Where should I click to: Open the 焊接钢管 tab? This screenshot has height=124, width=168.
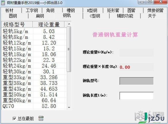point(155,10)
